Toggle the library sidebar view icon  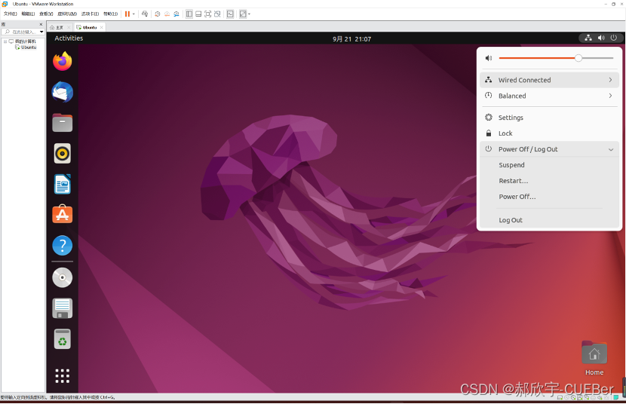tap(189, 14)
